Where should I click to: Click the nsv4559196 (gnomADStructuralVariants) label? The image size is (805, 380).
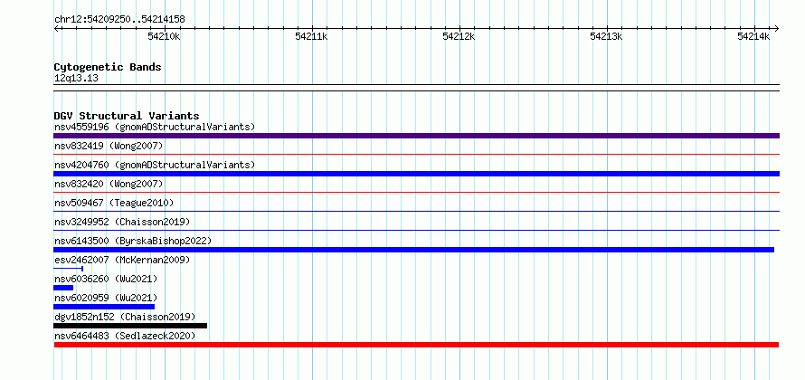155,127
